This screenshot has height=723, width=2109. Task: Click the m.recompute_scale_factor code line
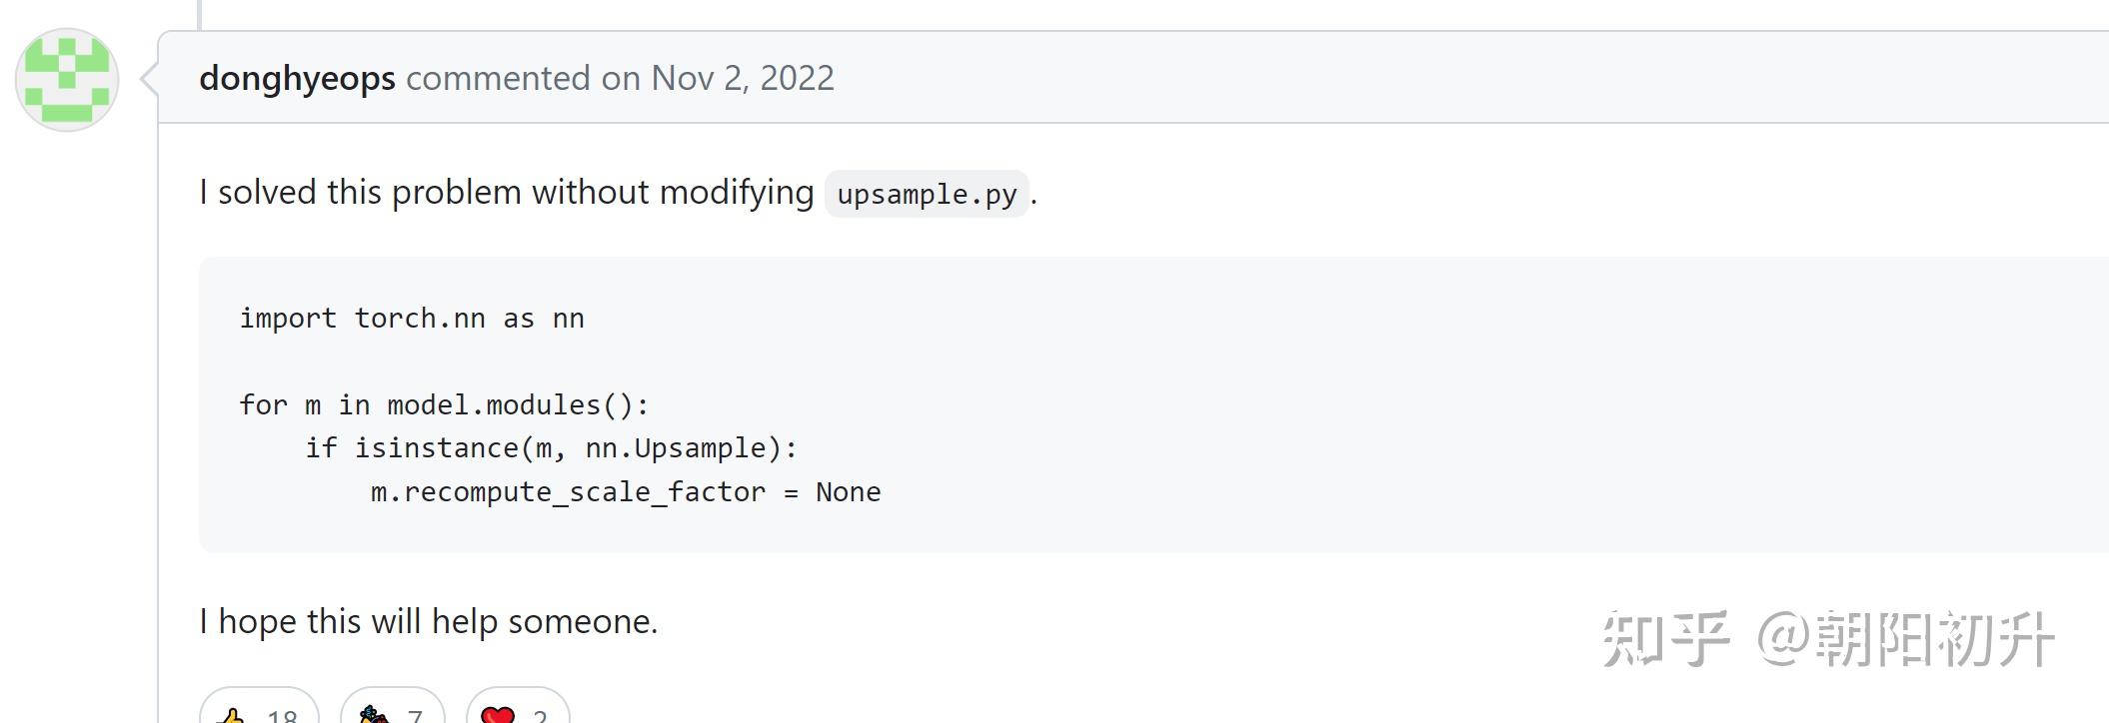tap(626, 492)
